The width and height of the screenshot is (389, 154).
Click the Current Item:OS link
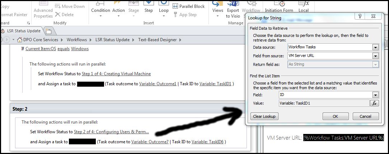(41, 48)
